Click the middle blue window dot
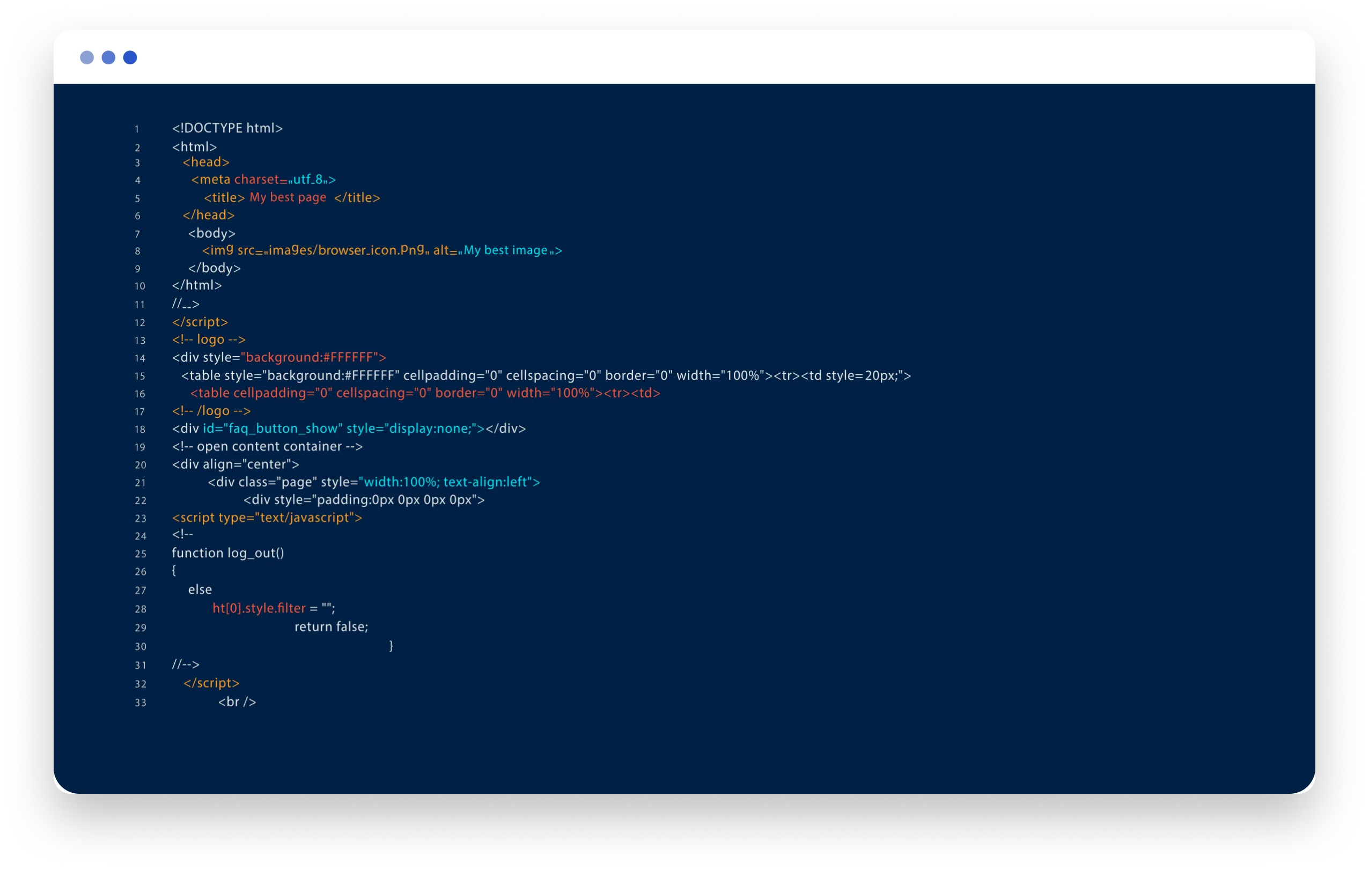The width and height of the screenshot is (1369, 871). click(108, 57)
